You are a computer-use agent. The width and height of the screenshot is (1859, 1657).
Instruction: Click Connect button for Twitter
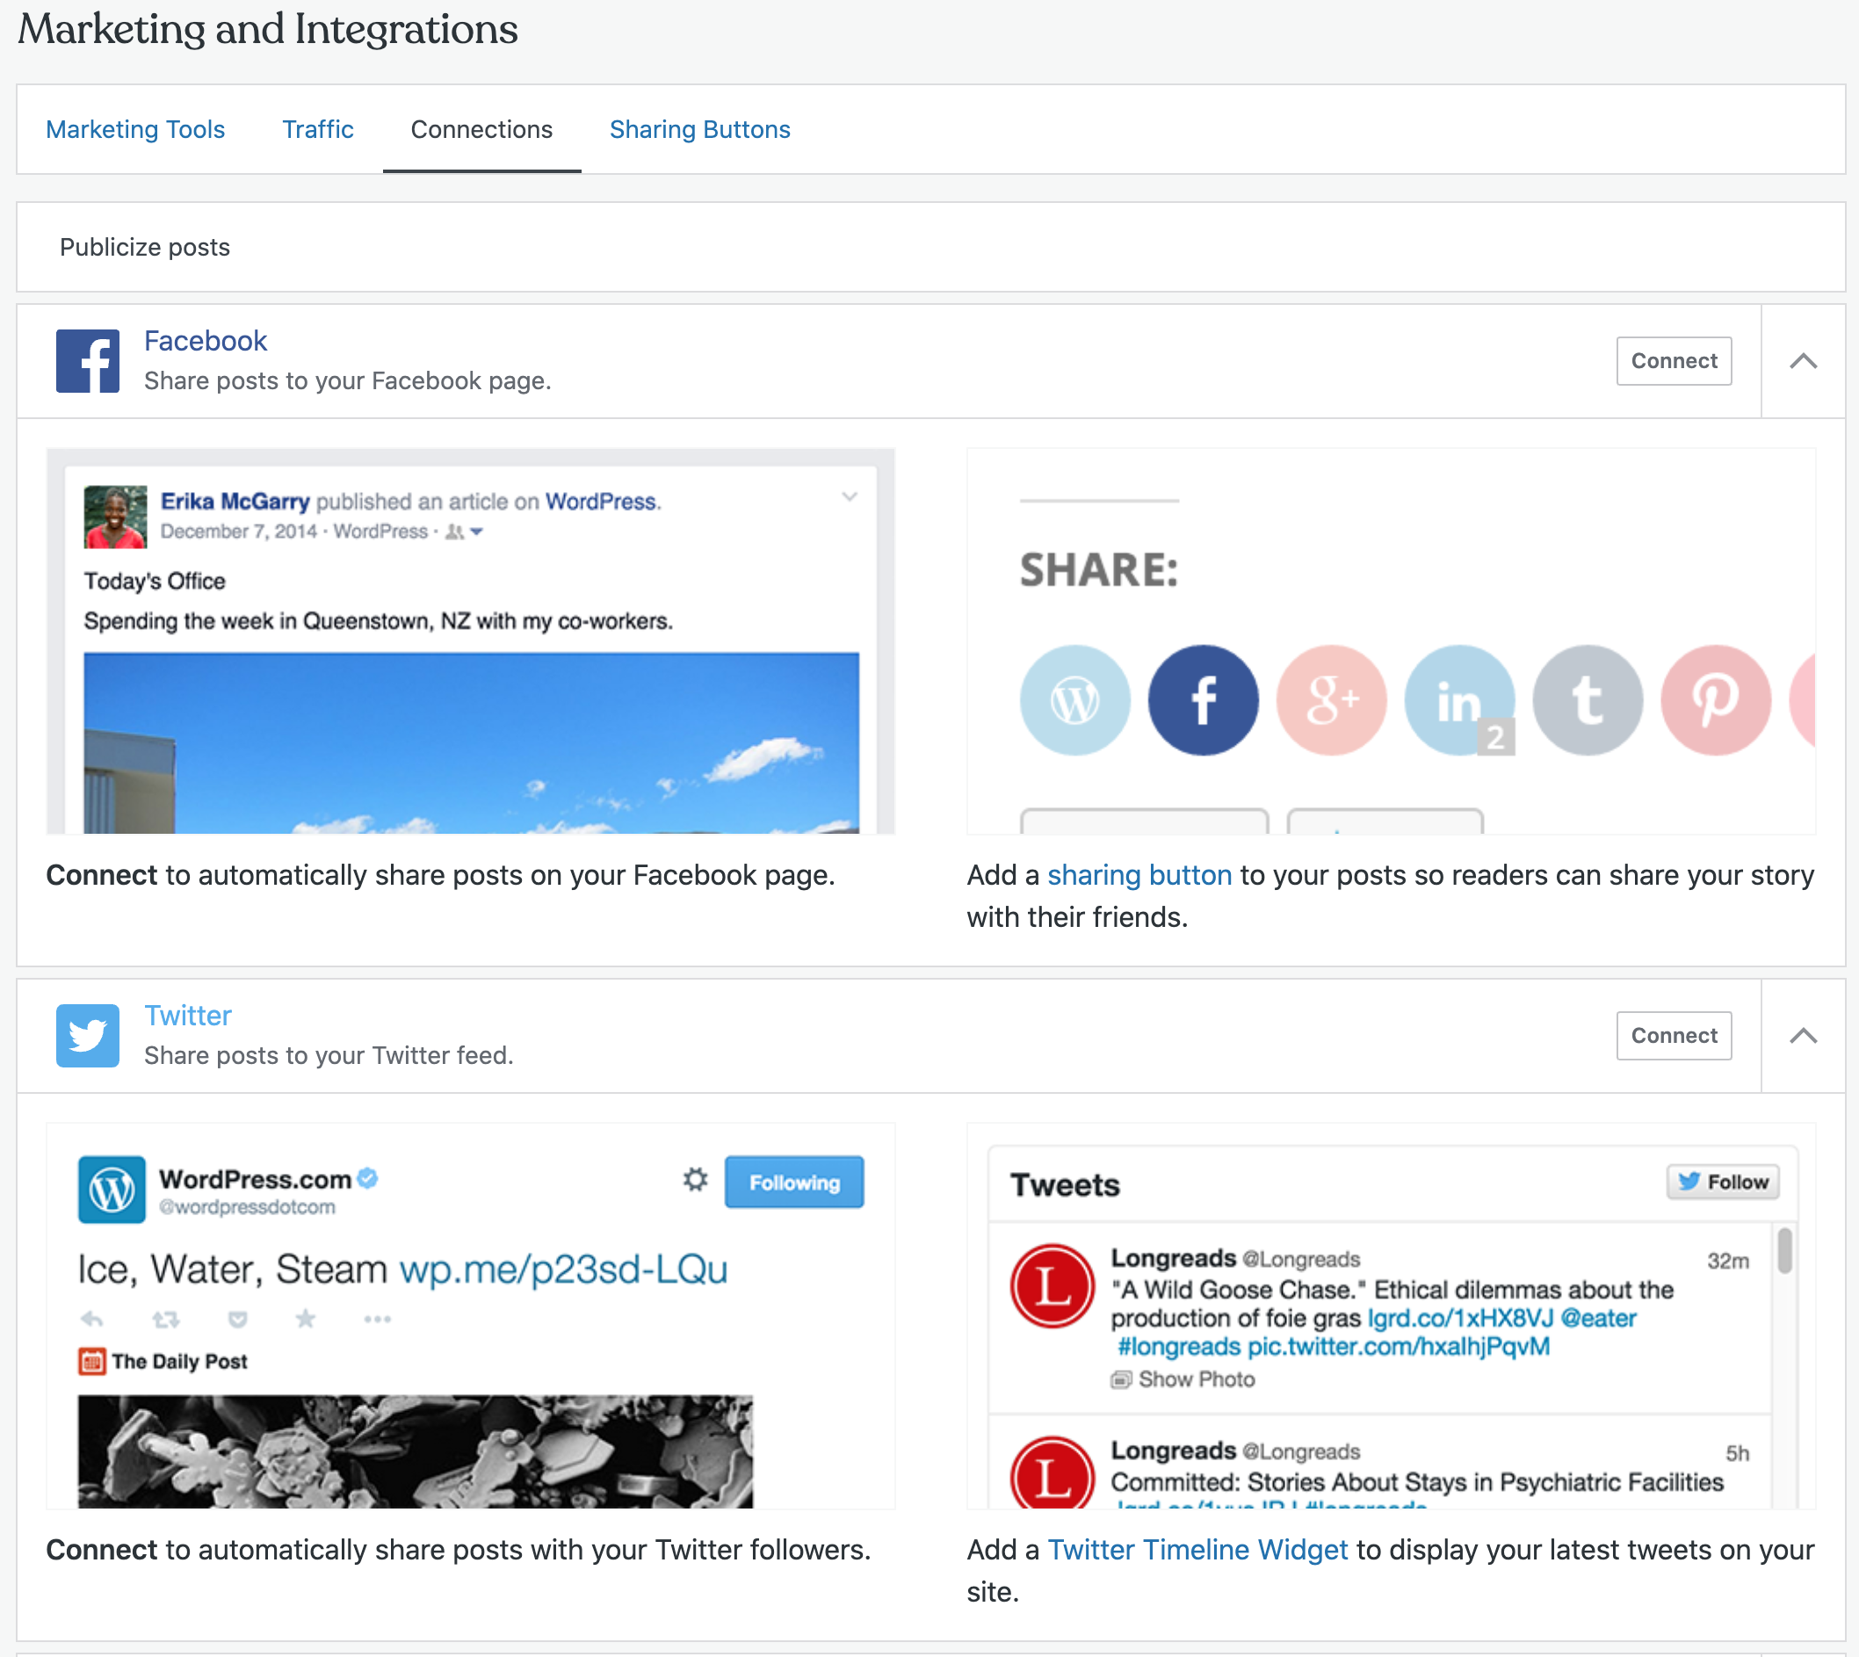[x=1675, y=1036]
